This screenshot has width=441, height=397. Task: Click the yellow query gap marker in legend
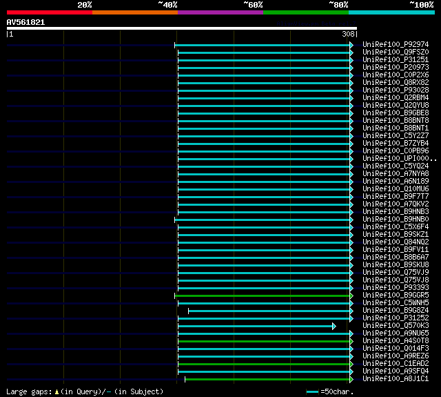(x=57, y=392)
